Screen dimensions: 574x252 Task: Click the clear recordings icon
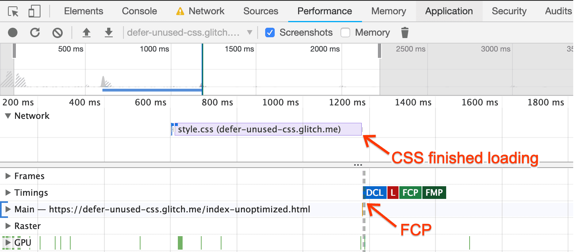[x=57, y=32]
